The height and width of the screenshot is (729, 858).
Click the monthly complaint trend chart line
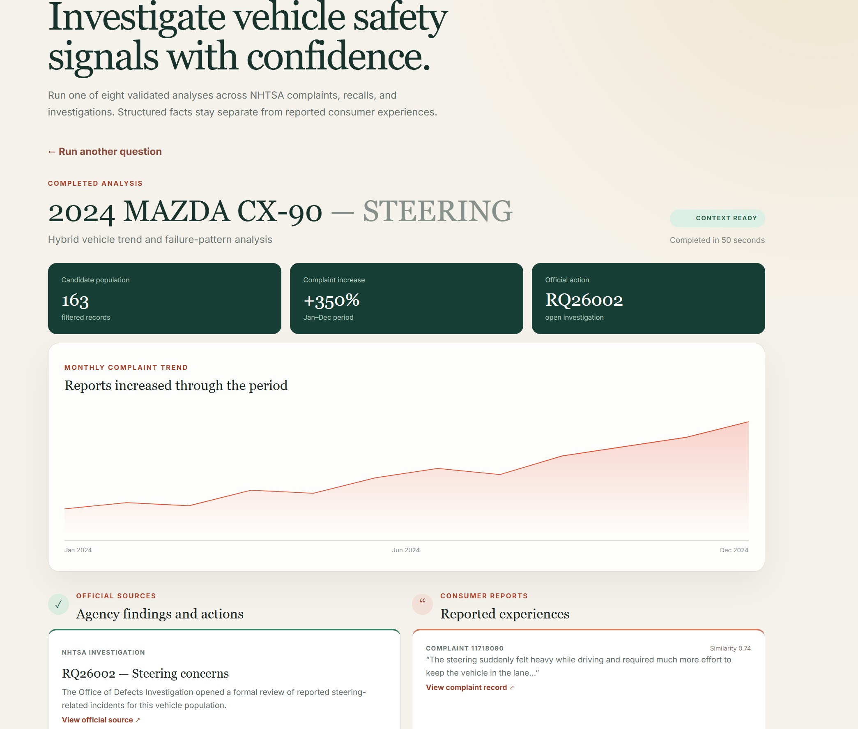coord(407,473)
